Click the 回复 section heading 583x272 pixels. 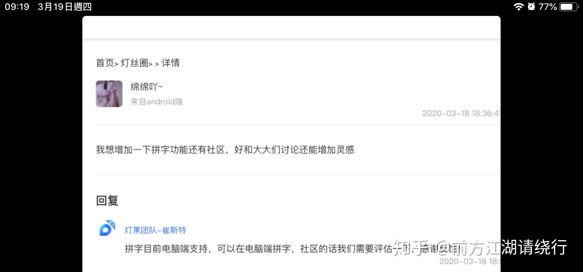pyautogui.click(x=107, y=200)
